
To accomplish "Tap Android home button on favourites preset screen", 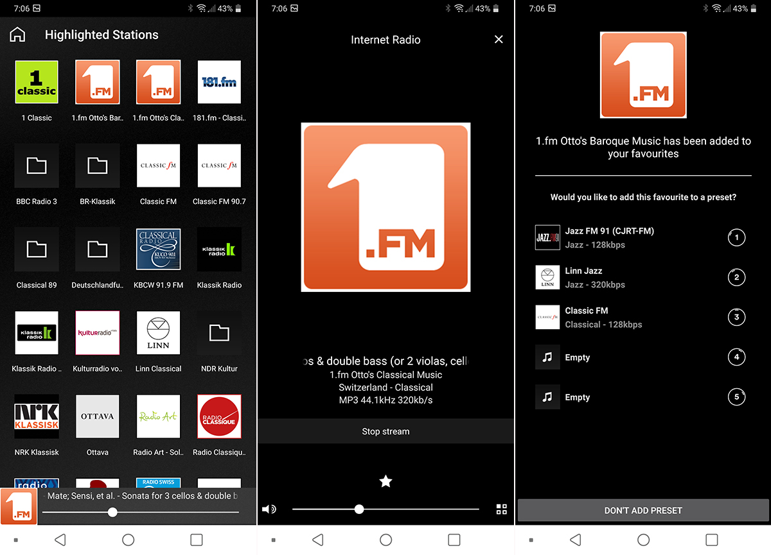I will click(643, 540).
